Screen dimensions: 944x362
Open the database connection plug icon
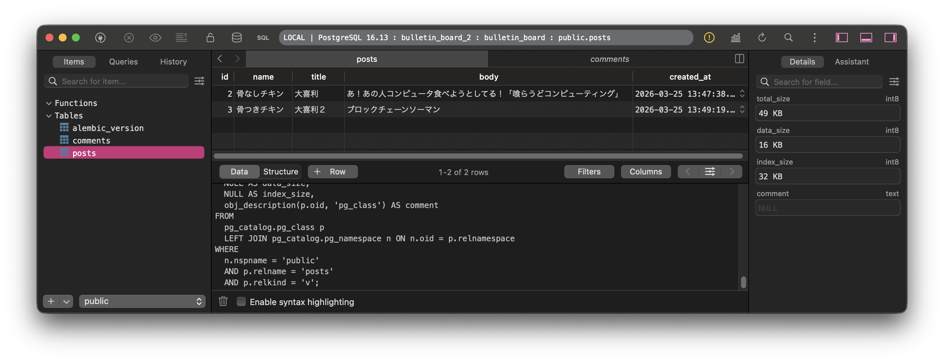tap(101, 37)
